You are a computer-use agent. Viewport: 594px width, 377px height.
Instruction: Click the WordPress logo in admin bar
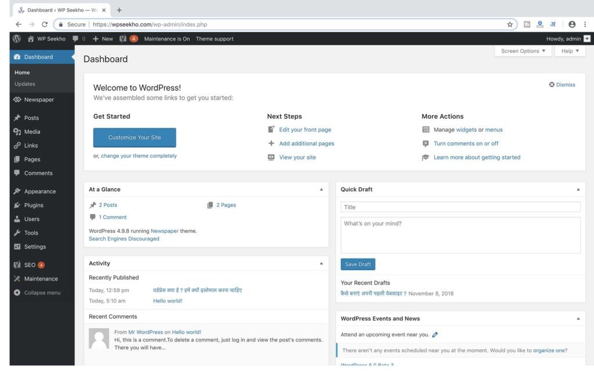(17, 39)
